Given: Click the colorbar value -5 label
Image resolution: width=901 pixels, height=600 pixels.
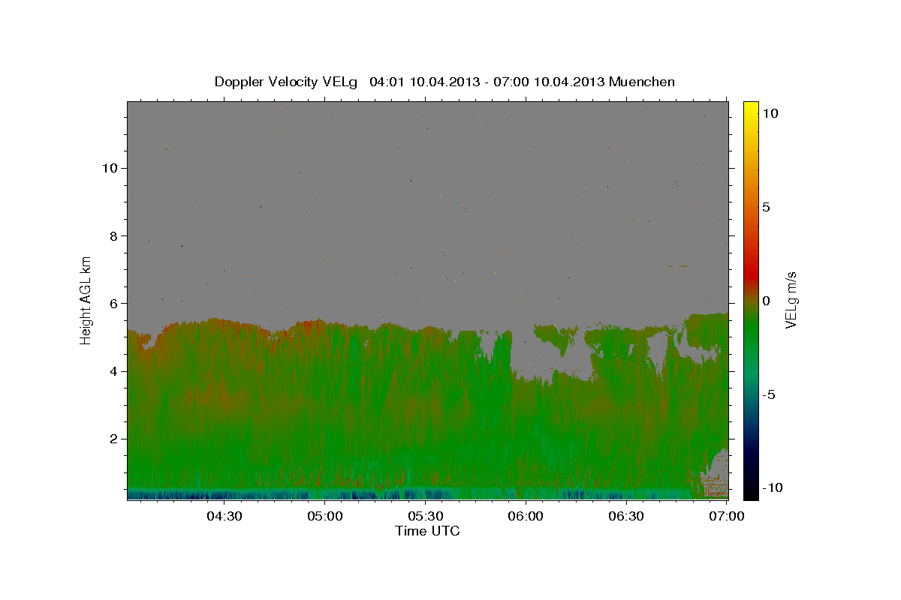Looking at the screenshot, I should tap(768, 394).
